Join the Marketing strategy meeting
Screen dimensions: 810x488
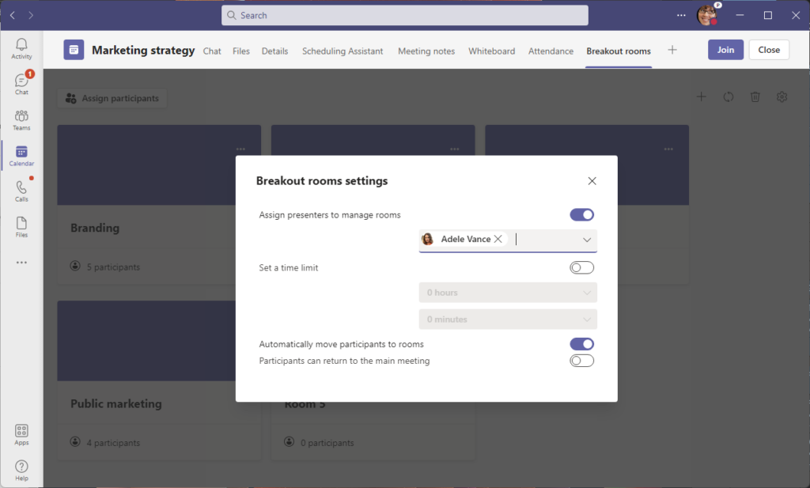(x=725, y=50)
